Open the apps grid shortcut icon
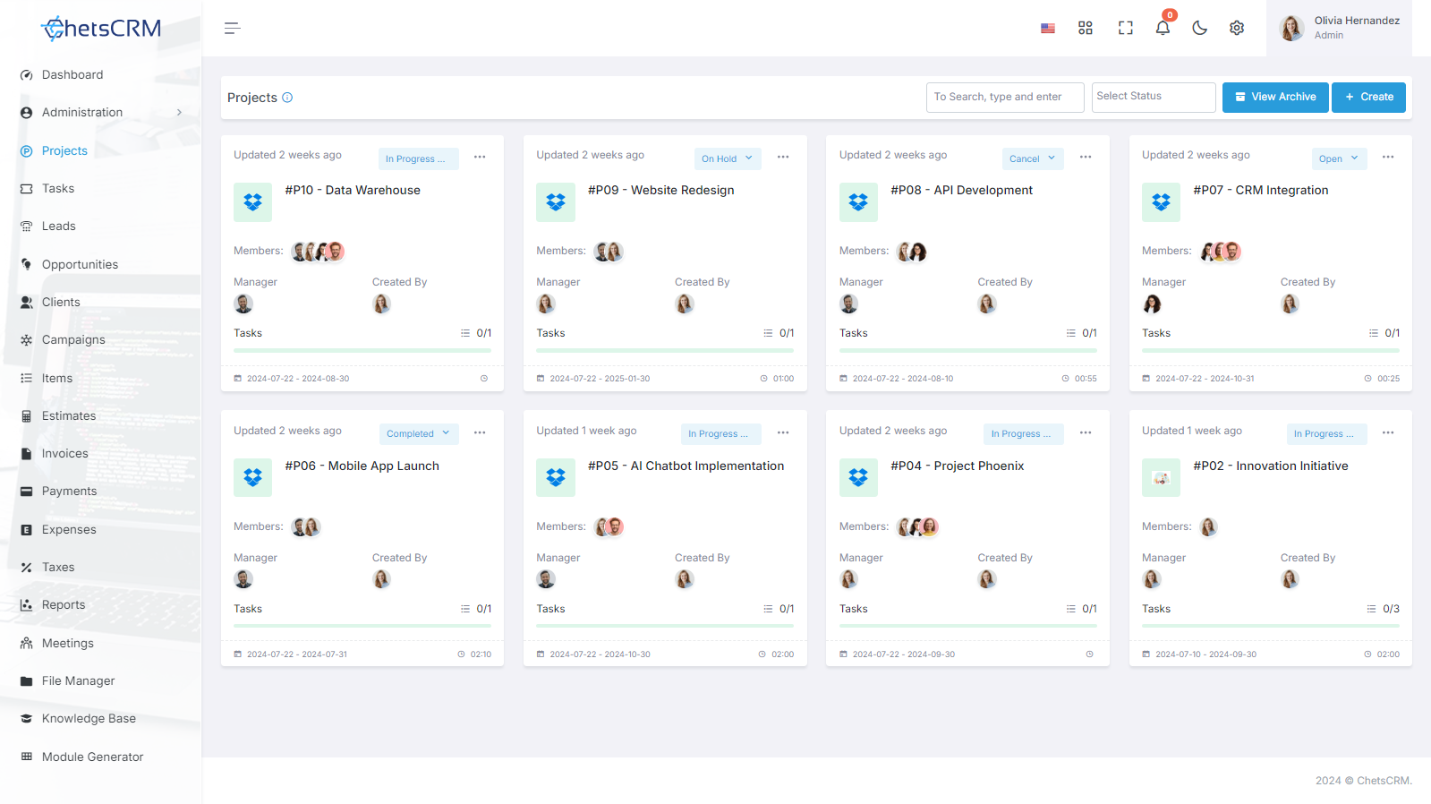The width and height of the screenshot is (1431, 804). tap(1086, 29)
